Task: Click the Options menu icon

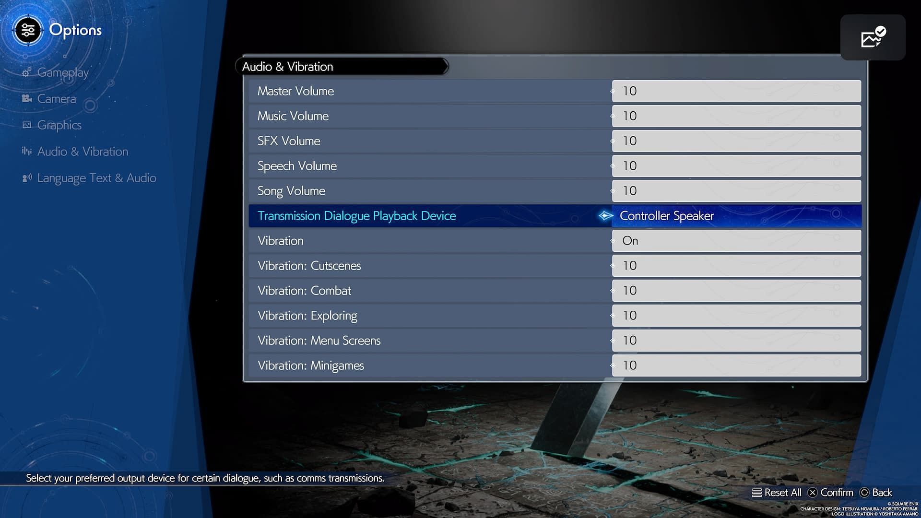Action: click(x=27, y=30)
